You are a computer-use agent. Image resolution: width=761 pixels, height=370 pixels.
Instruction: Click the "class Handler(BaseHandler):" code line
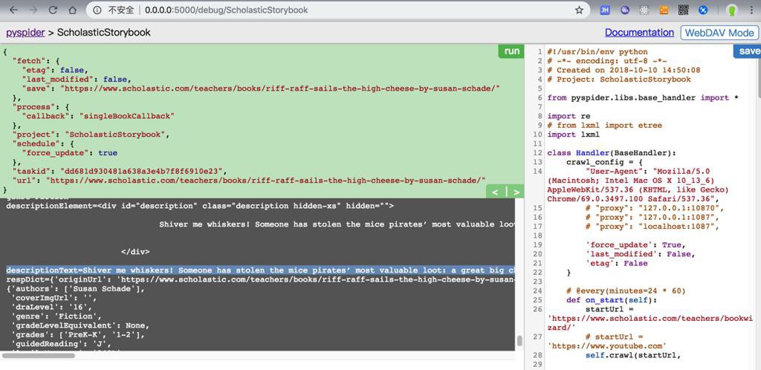[x=612, y=153]
